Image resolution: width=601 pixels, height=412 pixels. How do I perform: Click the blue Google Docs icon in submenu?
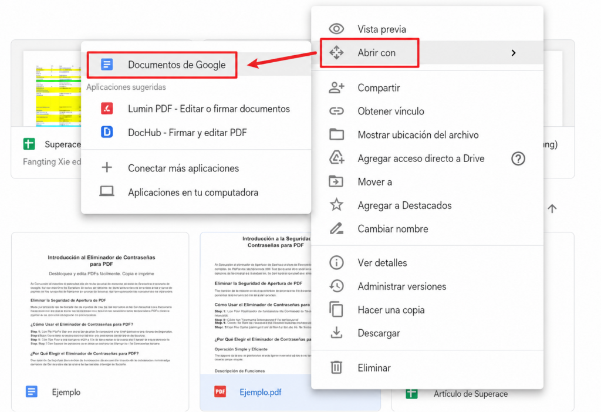point(107,65)
